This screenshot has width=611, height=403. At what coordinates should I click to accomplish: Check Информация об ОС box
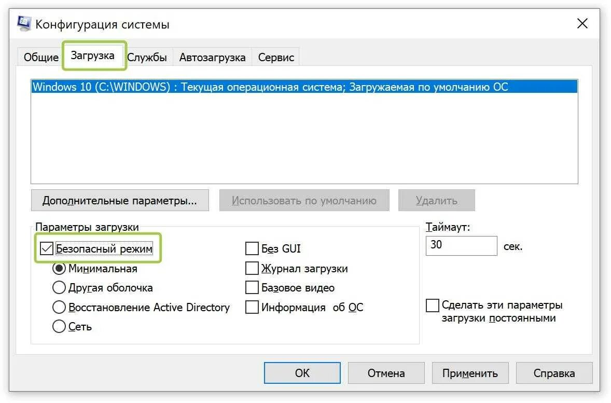252,307
